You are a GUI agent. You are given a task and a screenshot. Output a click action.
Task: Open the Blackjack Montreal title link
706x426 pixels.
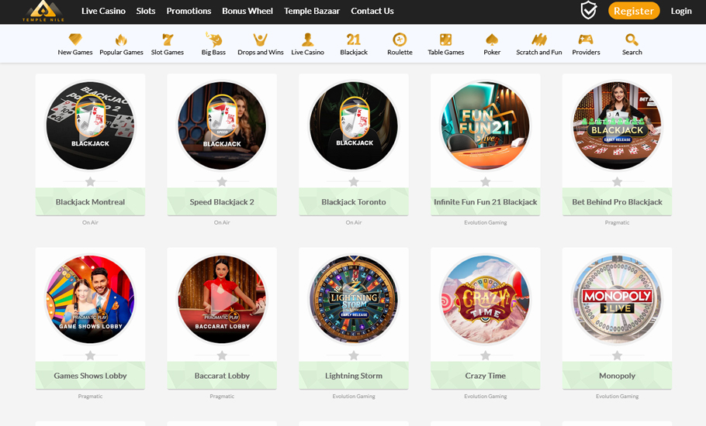click(90, 201)
